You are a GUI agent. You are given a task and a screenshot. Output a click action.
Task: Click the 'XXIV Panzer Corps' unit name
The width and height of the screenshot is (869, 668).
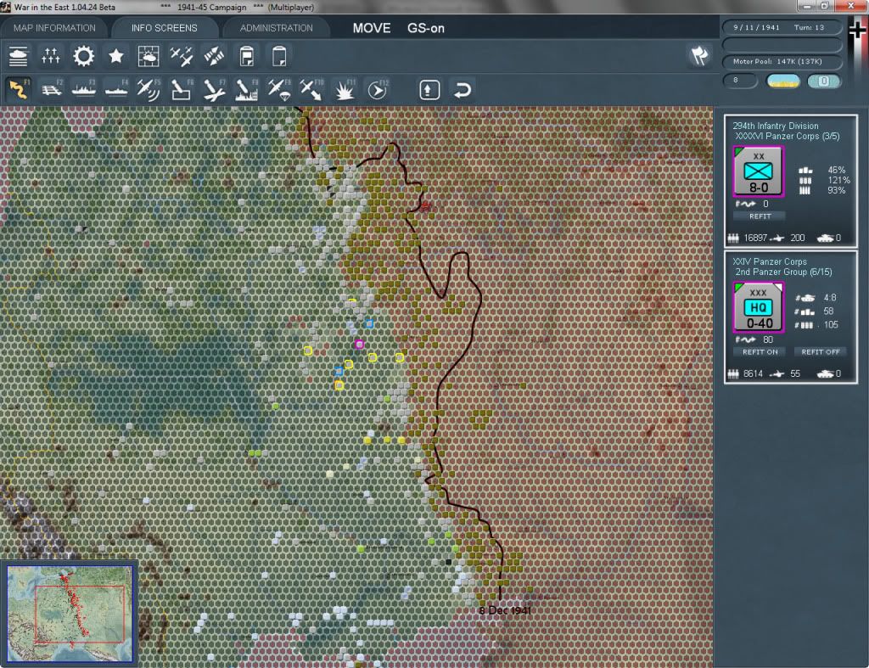770,261
